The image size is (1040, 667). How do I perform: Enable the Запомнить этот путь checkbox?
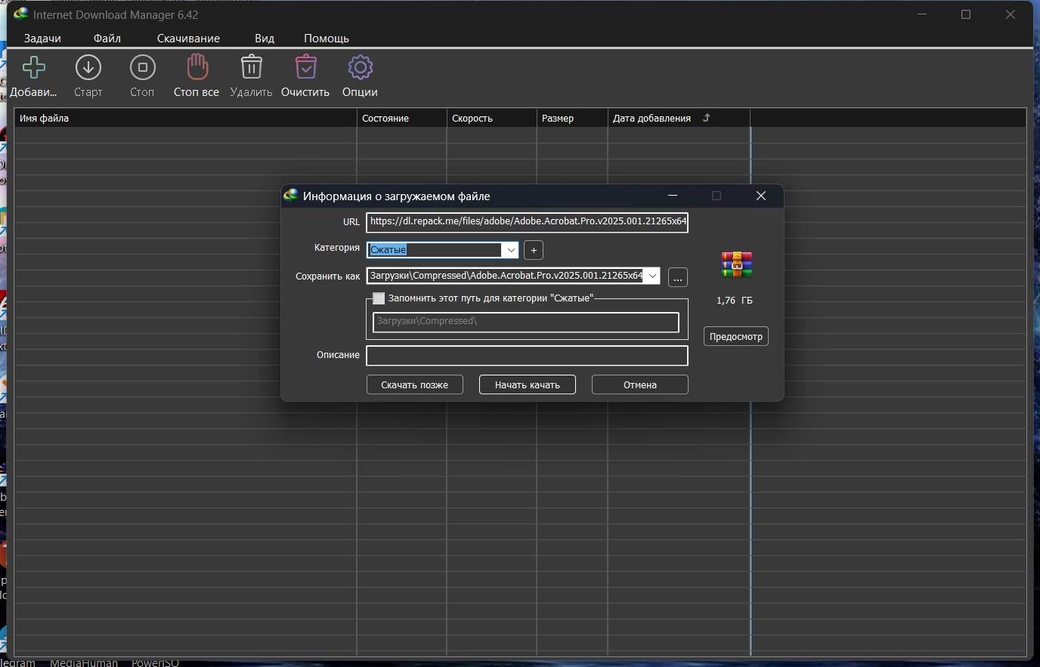click(379, 298)
